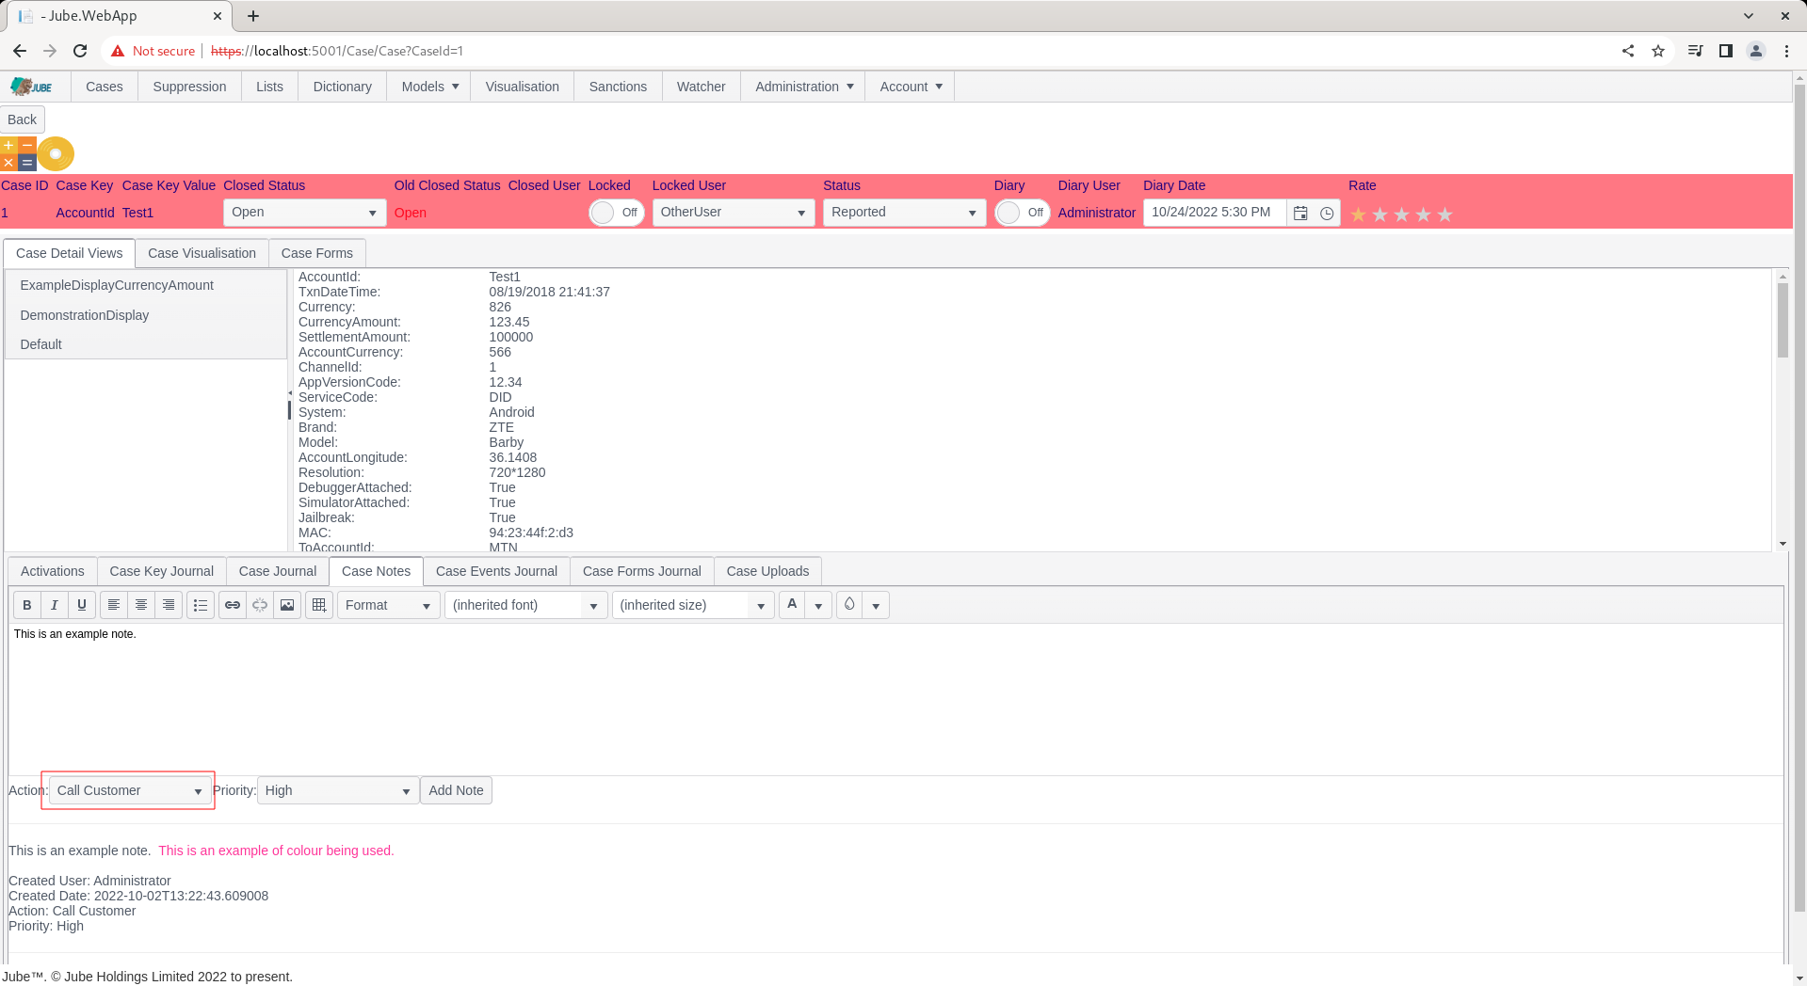
Task: Align note text to the right
Action: 169,605
